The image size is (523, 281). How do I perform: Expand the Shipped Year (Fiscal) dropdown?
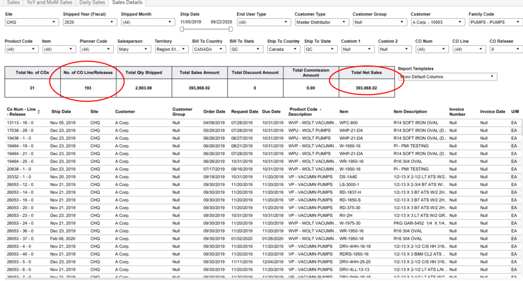90,22
